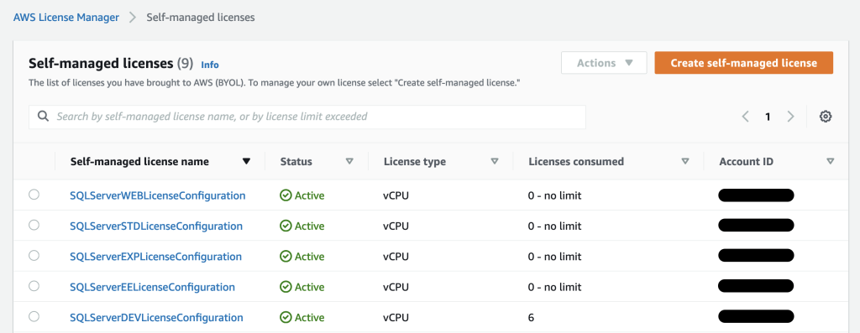Click Active status icon for SQLServerEXPLicenseConfiguration
Image resolution: width=860 pixels, height=333 pixels.
click(x=286, y=257)
